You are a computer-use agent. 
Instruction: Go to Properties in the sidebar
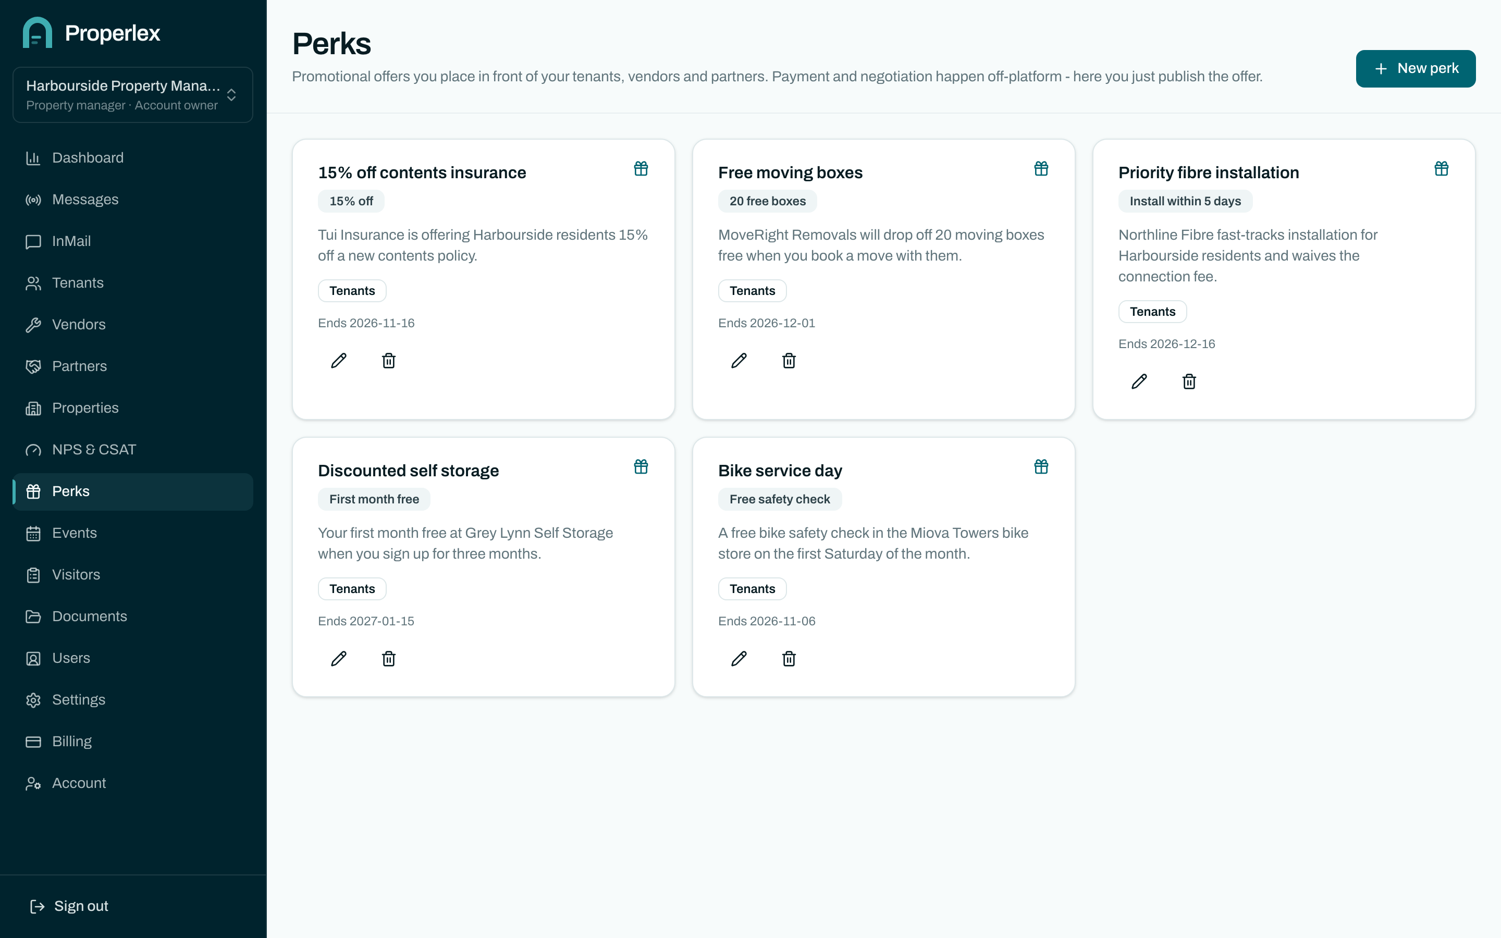pos(133,408)
